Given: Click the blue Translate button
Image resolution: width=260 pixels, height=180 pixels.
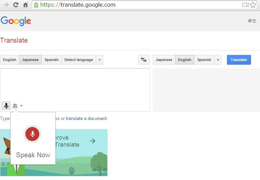Looking at the screenshot, I should click(x=239, y=60).
